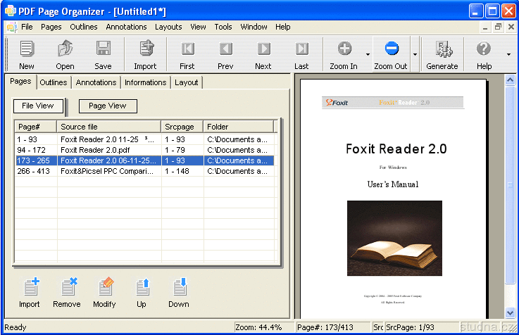This screenshot has width=519, height=335.
Task: Open the Layouts menu
Action: pyautogui.click(x=168, y=27)
